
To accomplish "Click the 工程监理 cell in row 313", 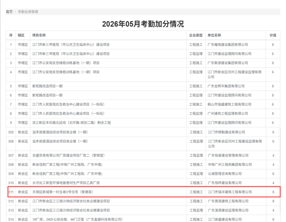I will point(196,210).
